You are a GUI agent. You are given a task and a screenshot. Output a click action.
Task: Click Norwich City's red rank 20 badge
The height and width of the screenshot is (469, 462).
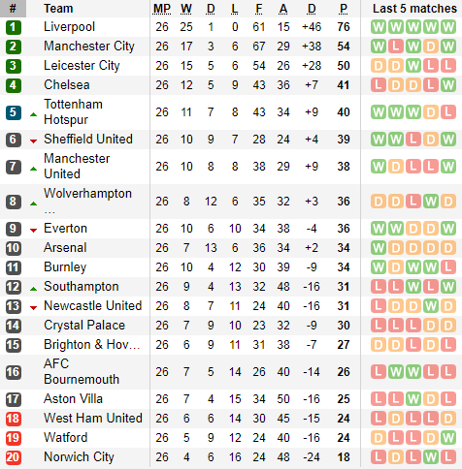14,457
